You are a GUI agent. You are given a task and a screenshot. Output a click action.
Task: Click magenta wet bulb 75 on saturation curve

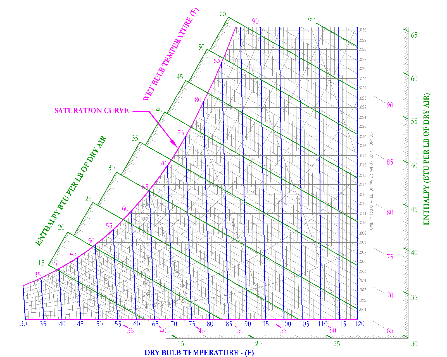[181, 133]
